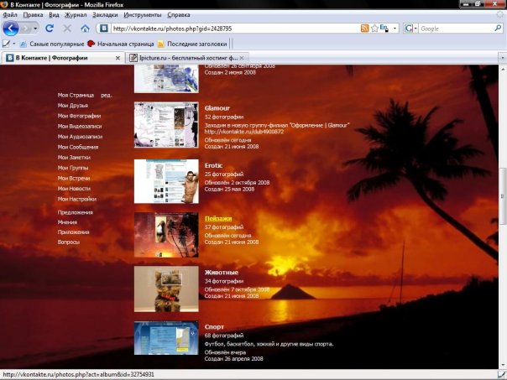Open Самые популярные bookmark
Image resolution: width=507 pixels, height=380 pixels.
coord(52,44)
